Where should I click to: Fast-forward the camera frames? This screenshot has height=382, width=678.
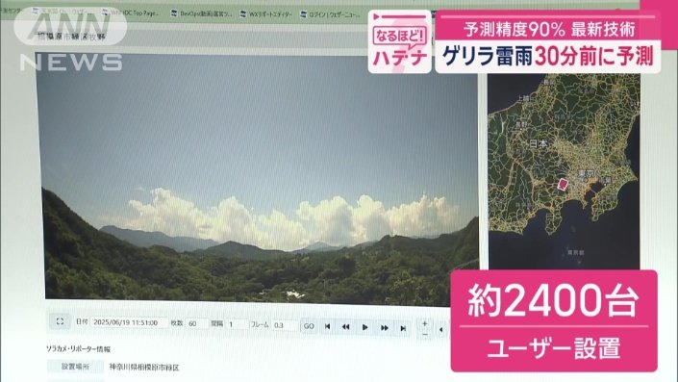click(384, 328)
